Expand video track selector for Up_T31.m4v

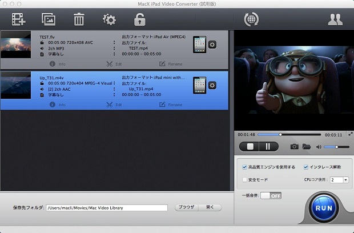(x=114, y=83)
